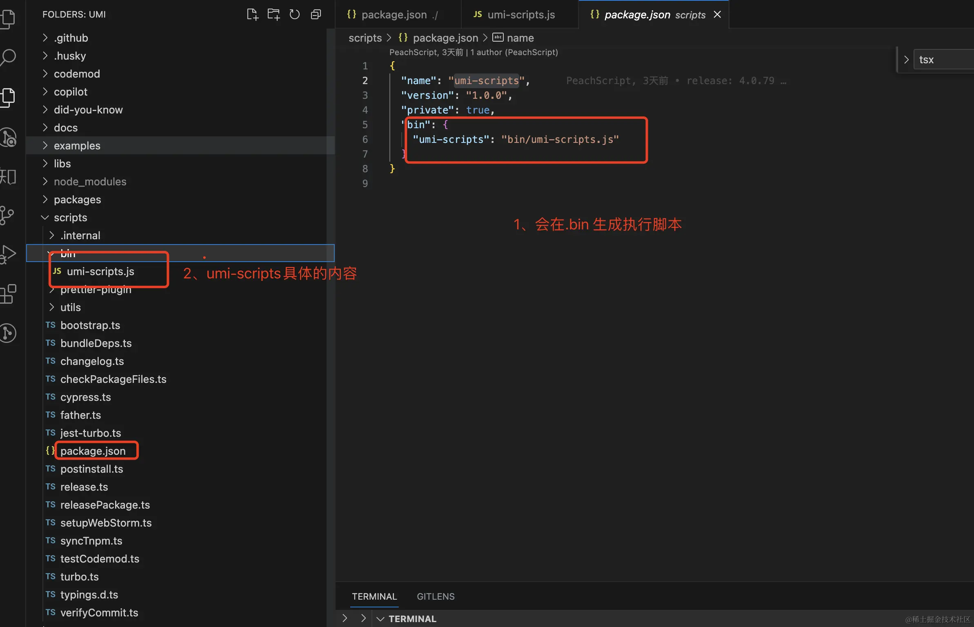The width and height of the screenshot is (974, 627).
Task: Open Source Control view in activity bar
Action: (x=7, y=215)
